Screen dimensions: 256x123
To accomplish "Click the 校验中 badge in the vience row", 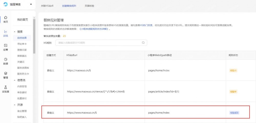I will (233, 92).
